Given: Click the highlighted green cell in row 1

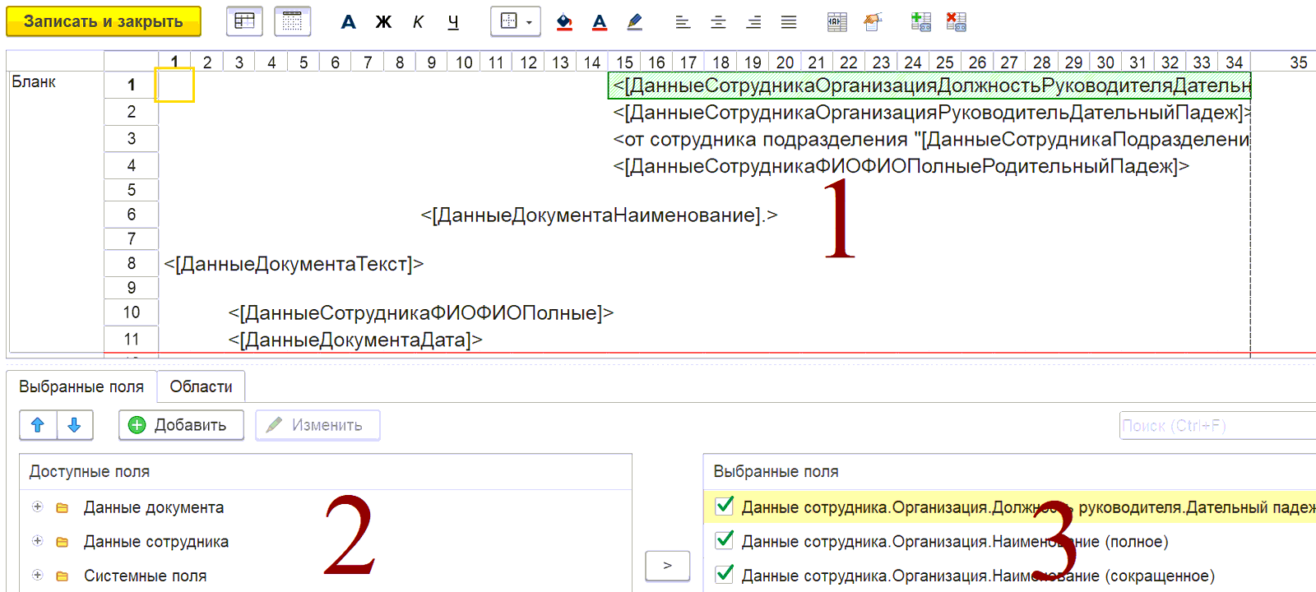Looking at the screenshot, I should [x=929, y=86].
